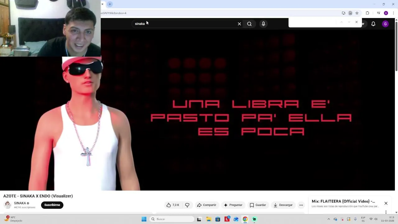The width and height of the screenshot is (398, 224).
Task: Open clock and date 11-03-2026
Action: (x=388, y=219)
